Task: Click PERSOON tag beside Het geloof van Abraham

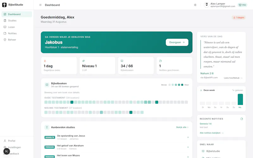Action: coord(50,147)
